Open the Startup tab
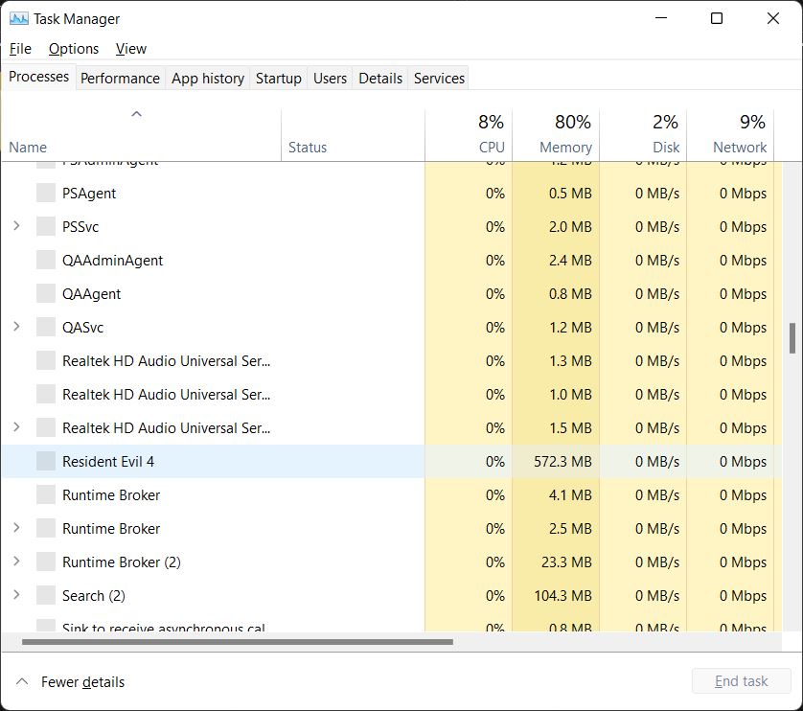Viewport: 803px width, 711px height. click(x=278, y=79)
